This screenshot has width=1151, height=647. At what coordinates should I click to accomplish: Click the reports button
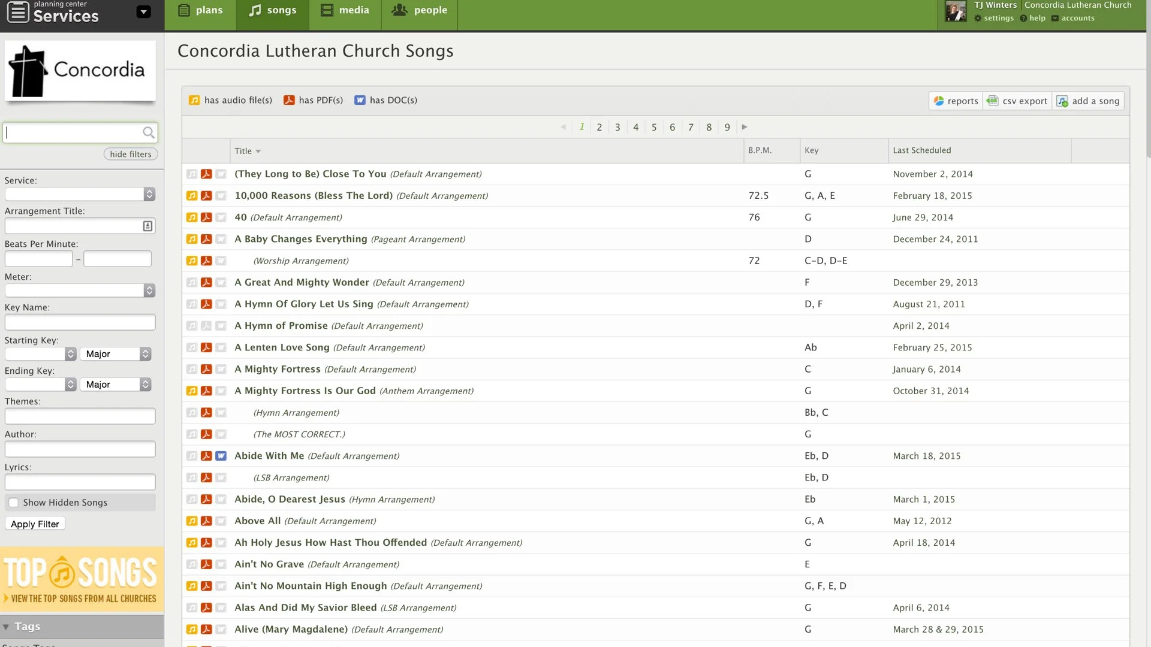pos(956,101)
